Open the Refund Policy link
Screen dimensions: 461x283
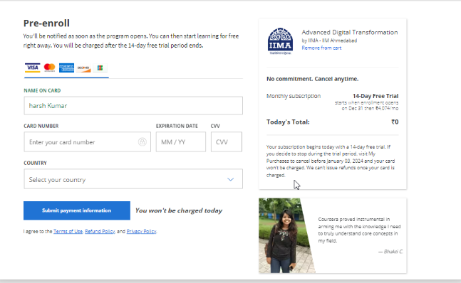(100, 231)
